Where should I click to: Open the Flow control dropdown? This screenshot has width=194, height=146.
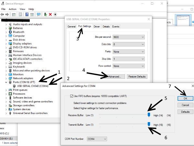coord(129,66)
